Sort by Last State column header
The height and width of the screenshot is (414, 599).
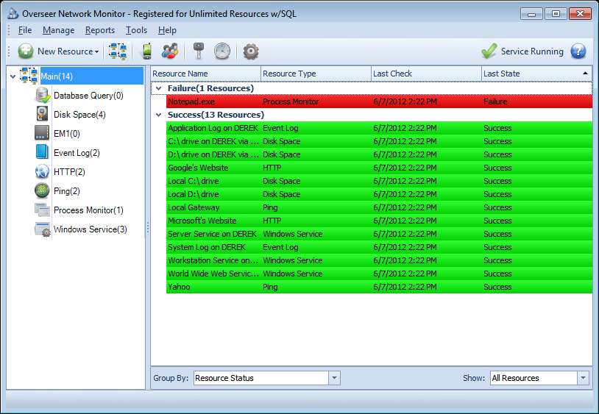tap(536, 74)
